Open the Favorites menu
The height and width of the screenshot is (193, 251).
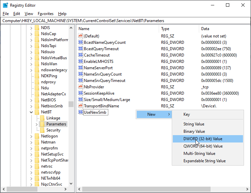pyautogui.click(x=46, y=14)
